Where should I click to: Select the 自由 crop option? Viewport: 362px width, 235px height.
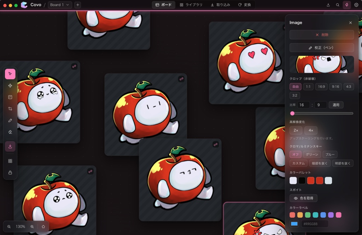tap(296, 87)
